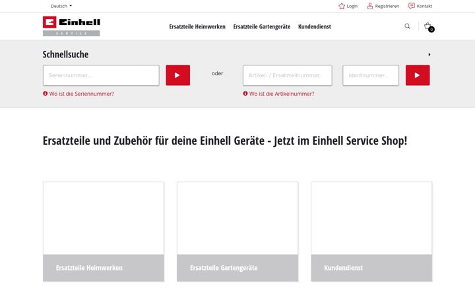Open the Login link
This screenshot has height=297, width=475.
[352, 6]
